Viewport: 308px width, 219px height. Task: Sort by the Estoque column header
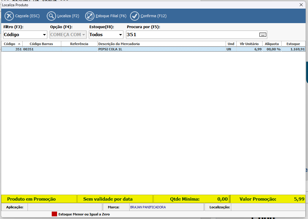pos(293,44)
